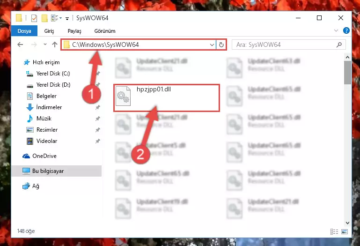Viewport: 360px width, 246px height.
Task: Open Resimler in the navigation pane
Action: (x=42, y=130)
